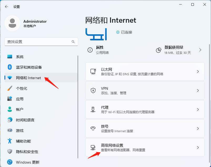The height and width of the screenshot is (167, 211).
Task: Click the pie chart icon for 数据使用量
Action: (x=159, y=50)
